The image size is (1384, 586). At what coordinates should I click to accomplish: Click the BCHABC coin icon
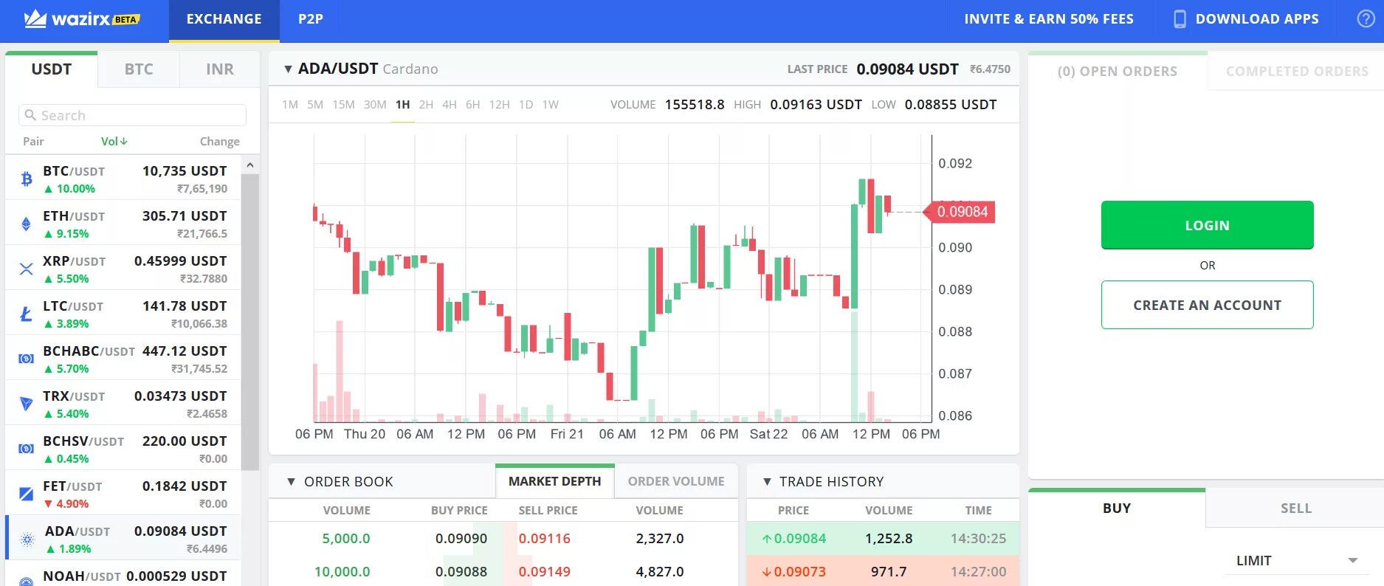coord(27,359)
